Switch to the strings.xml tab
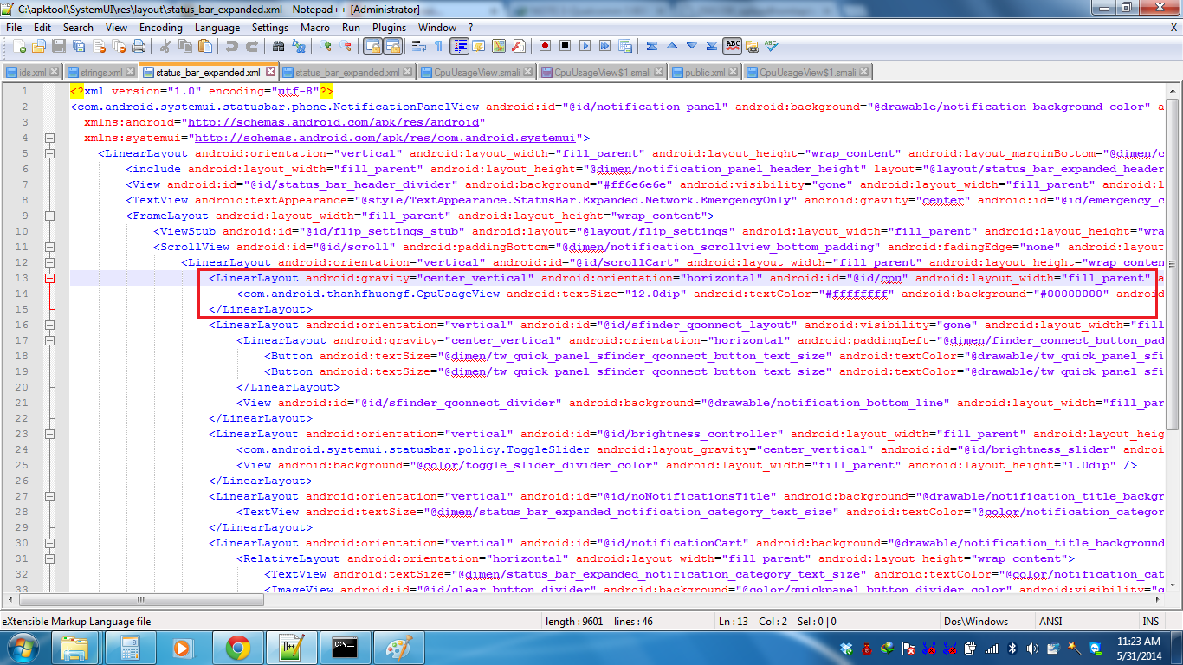 pos(100,73)
